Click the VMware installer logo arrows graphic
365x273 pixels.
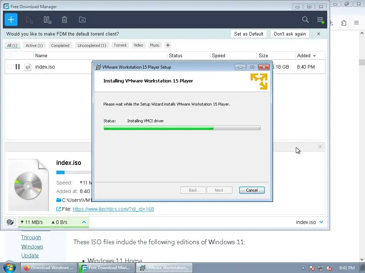[259, 81]
